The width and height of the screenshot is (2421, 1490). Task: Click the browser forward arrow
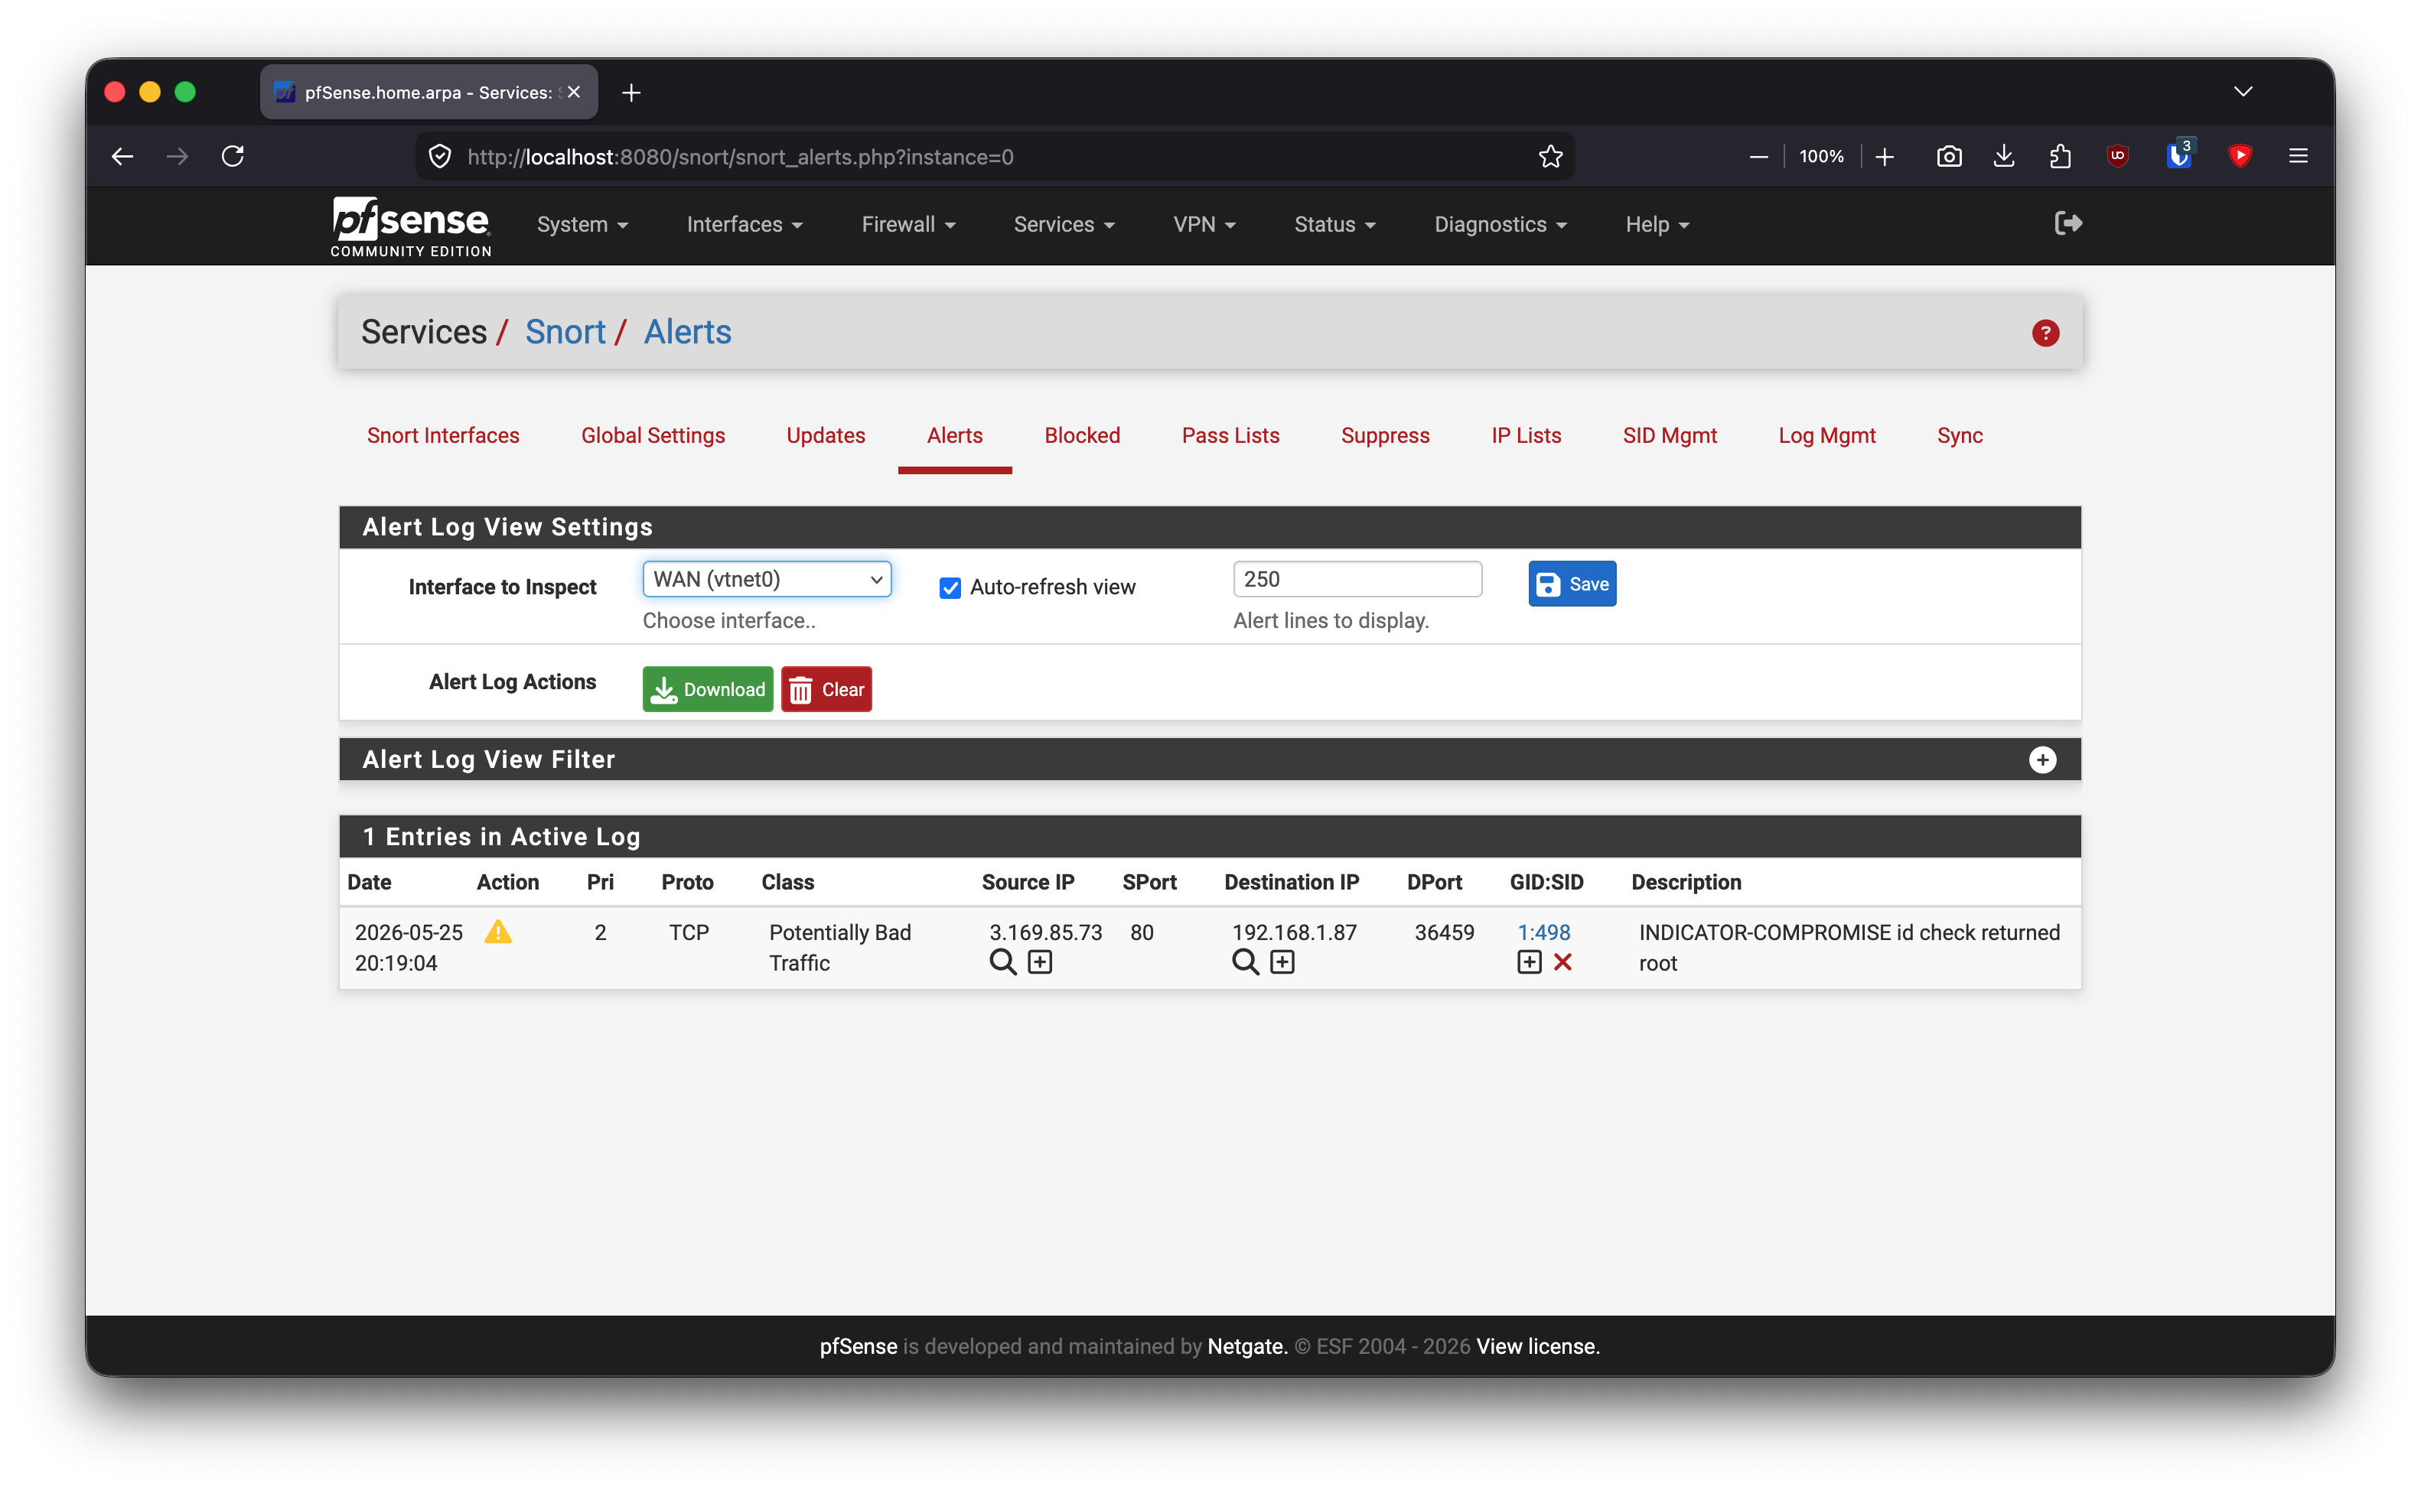tap(178, 157)
